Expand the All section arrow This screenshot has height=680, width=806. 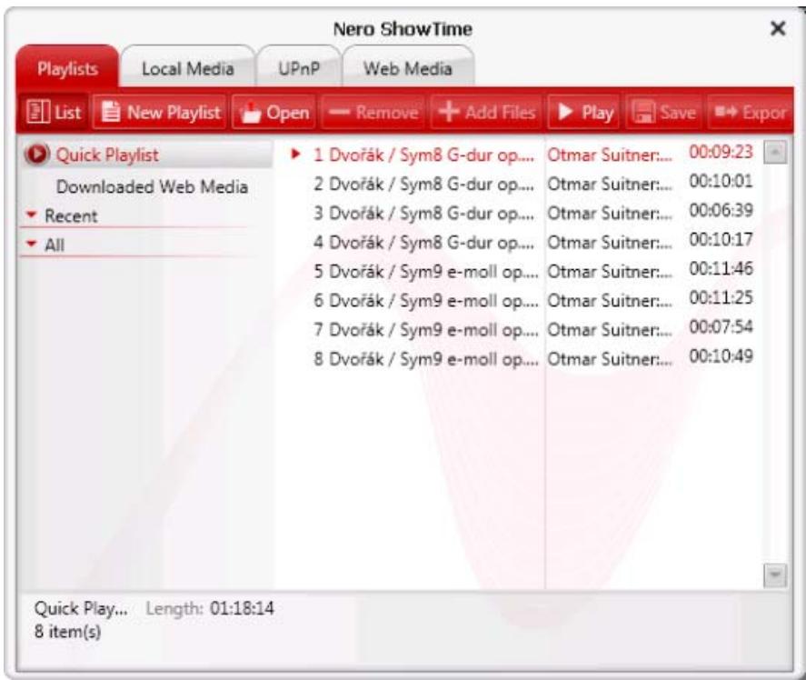tap(32, 244)
